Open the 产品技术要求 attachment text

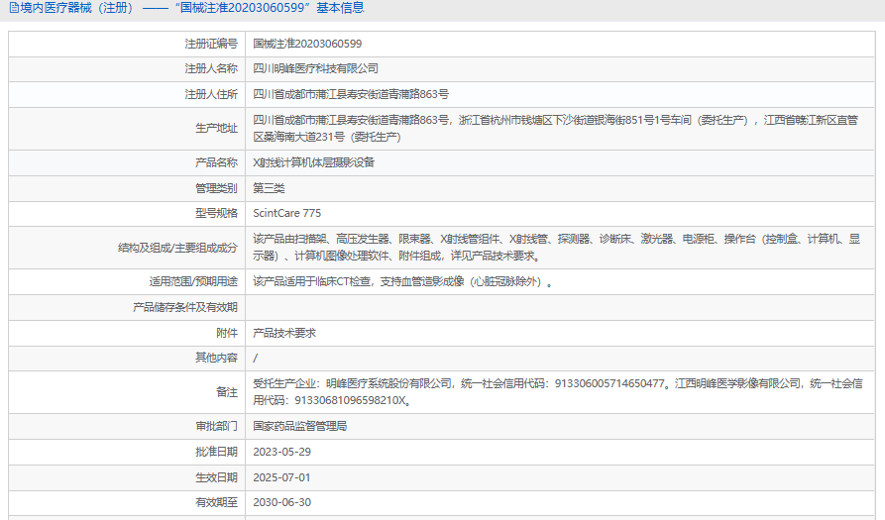pyautogui.click(x=283, y=333)
